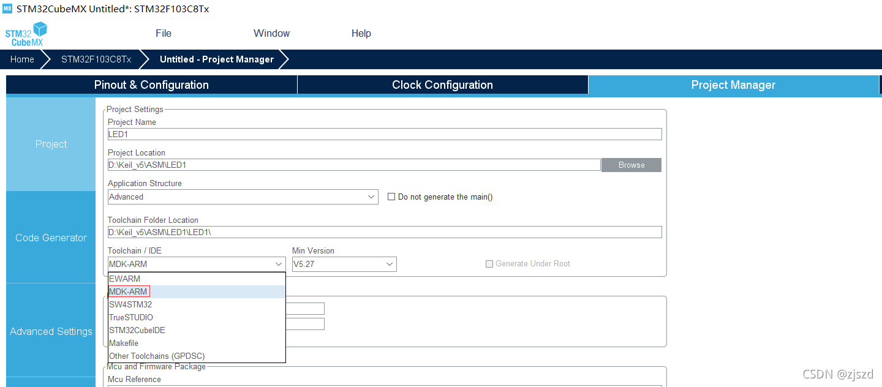Open the Code Generator side section
The width and height of the screenshot is (882, 387).
[51, 238]
